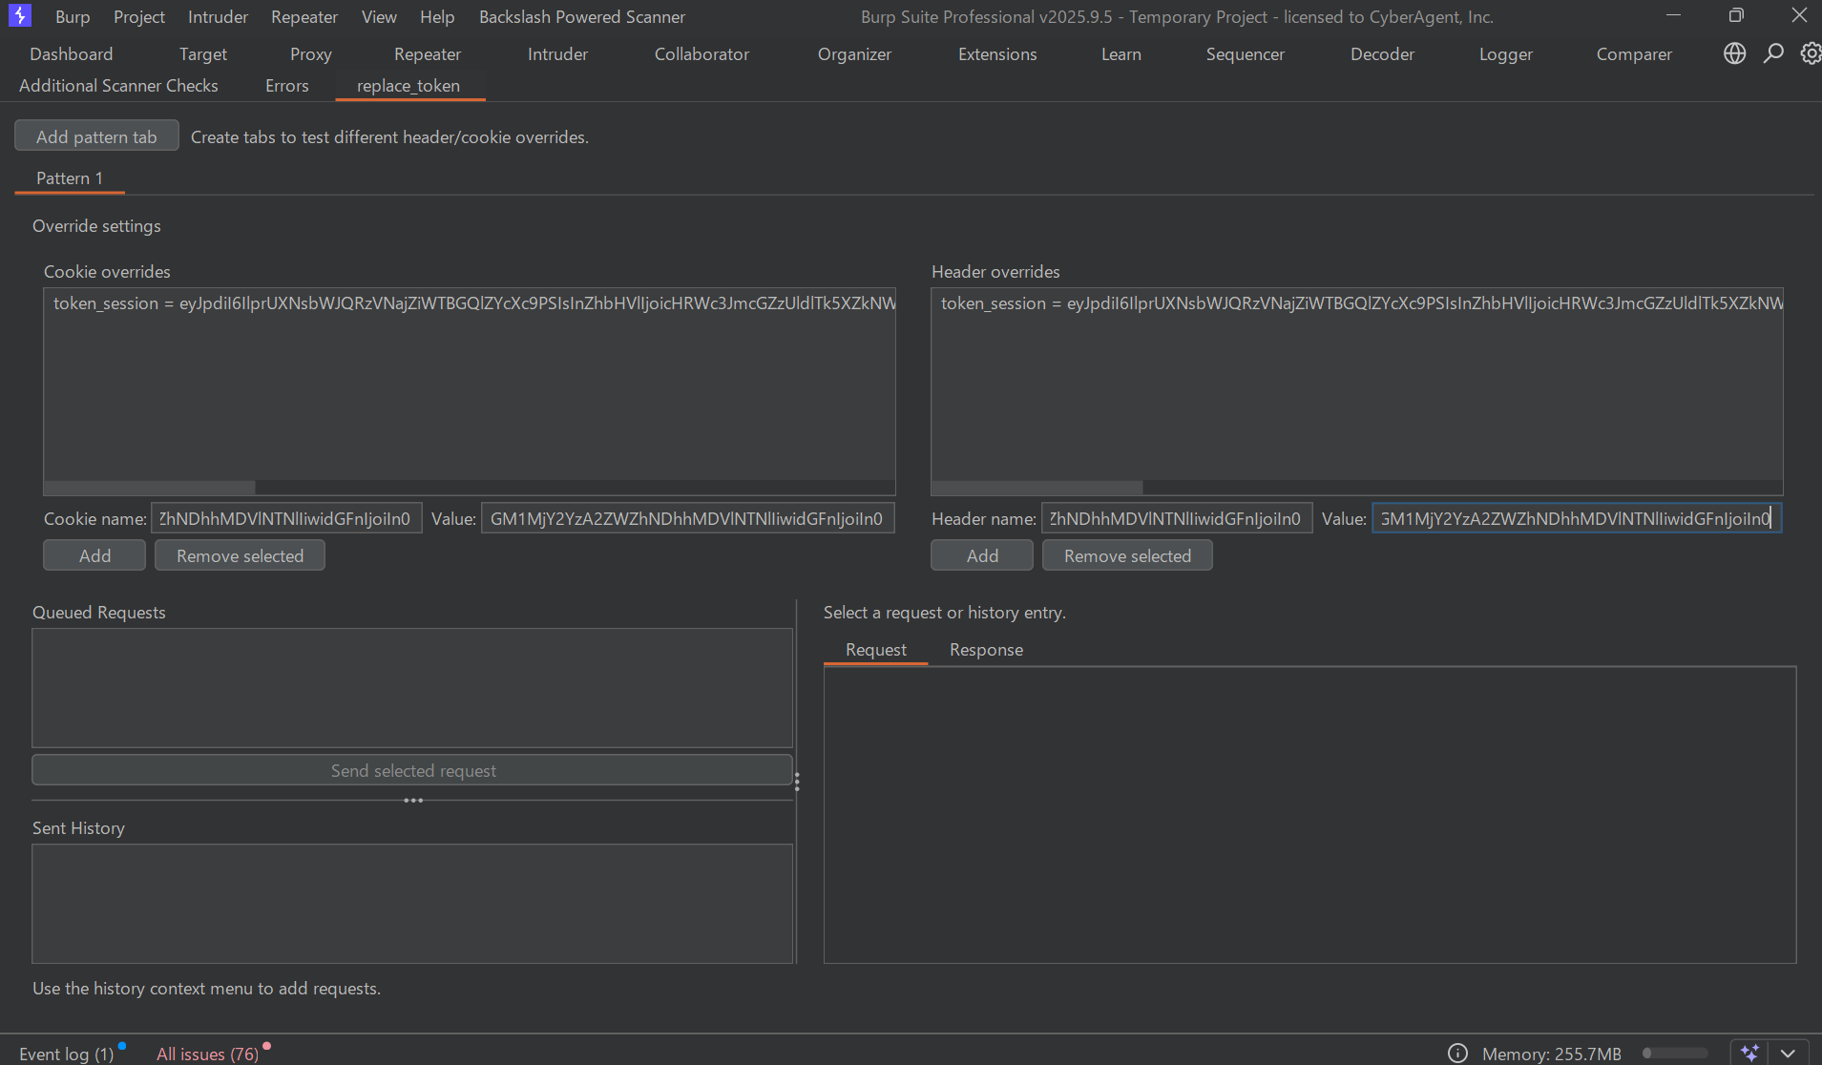The height and width of the screenshot is (1065, 1822).
Task: Click the Burp Suite lightning logo icon
Action: [x=19, y=16]
